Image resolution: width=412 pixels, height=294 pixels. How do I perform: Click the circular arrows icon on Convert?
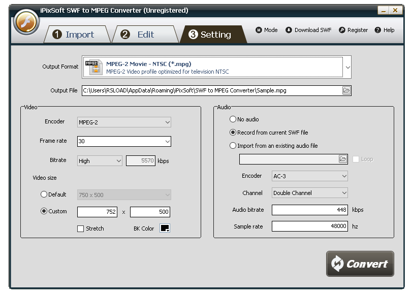[x=338, y=264]
